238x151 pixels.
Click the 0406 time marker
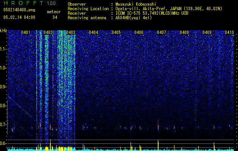(139, 32)
